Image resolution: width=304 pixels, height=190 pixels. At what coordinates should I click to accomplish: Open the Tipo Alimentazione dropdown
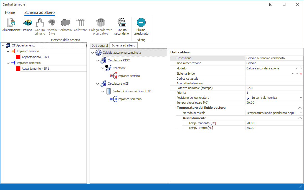pos(301,63)
